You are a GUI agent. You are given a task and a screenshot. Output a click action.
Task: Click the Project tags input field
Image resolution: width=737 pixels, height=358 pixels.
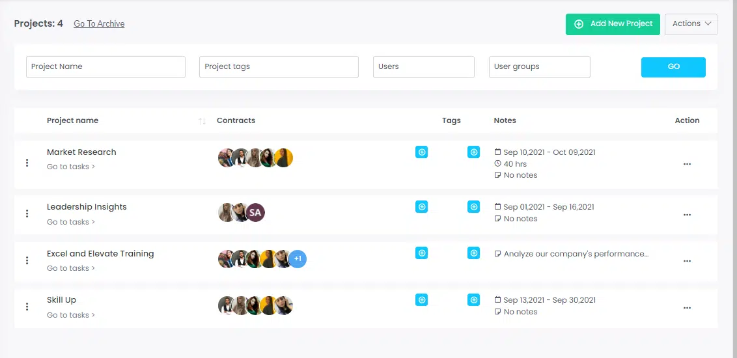click(279, 66)
